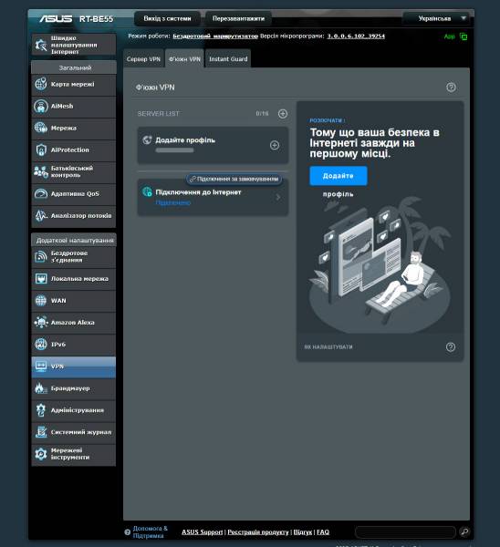The image size is (500, 547).
Task: Open the Реєстрація продукту link
Action: point(258,532)
